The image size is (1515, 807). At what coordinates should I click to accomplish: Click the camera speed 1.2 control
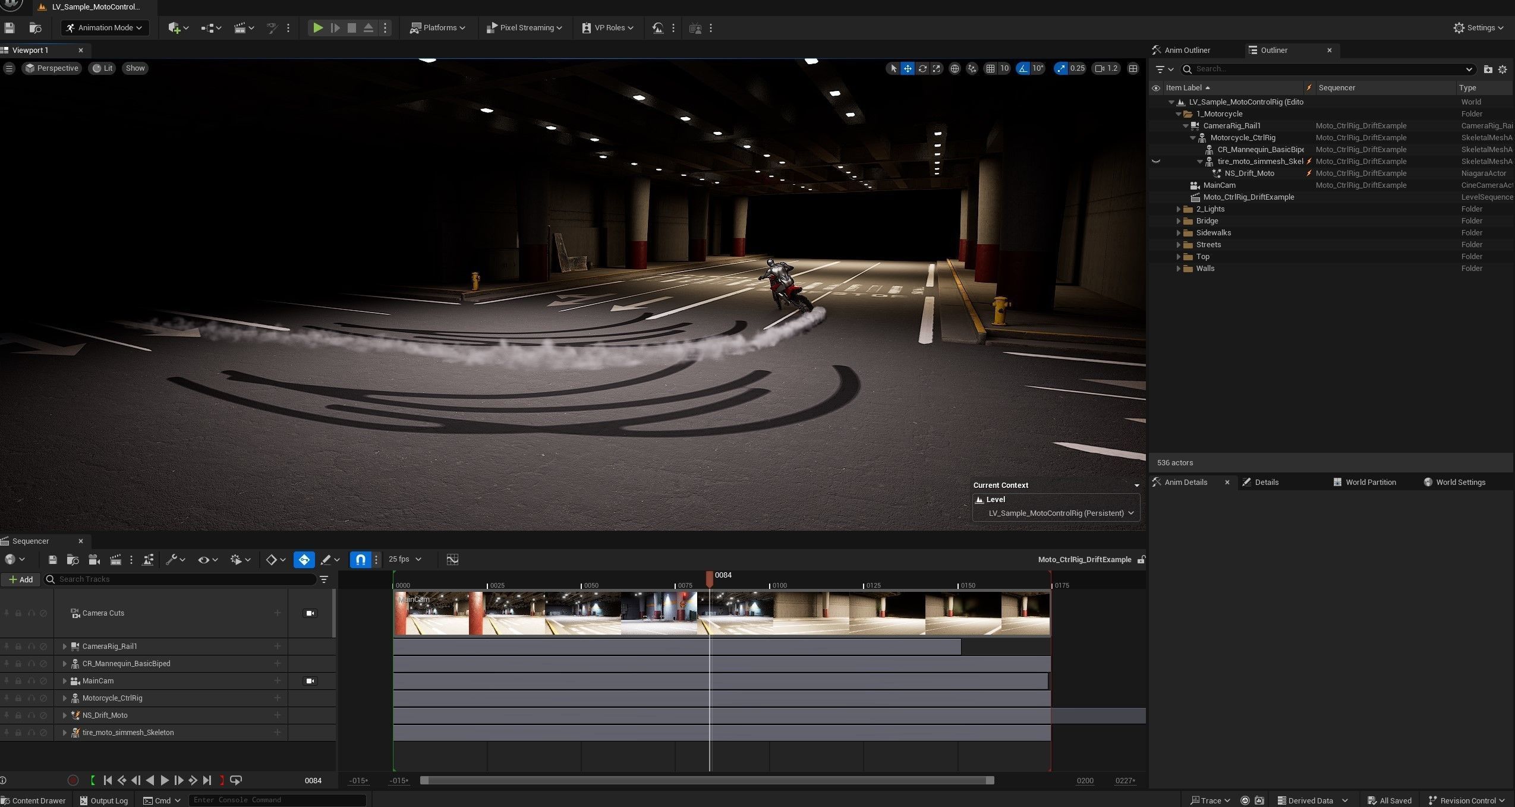(1107, 68)
